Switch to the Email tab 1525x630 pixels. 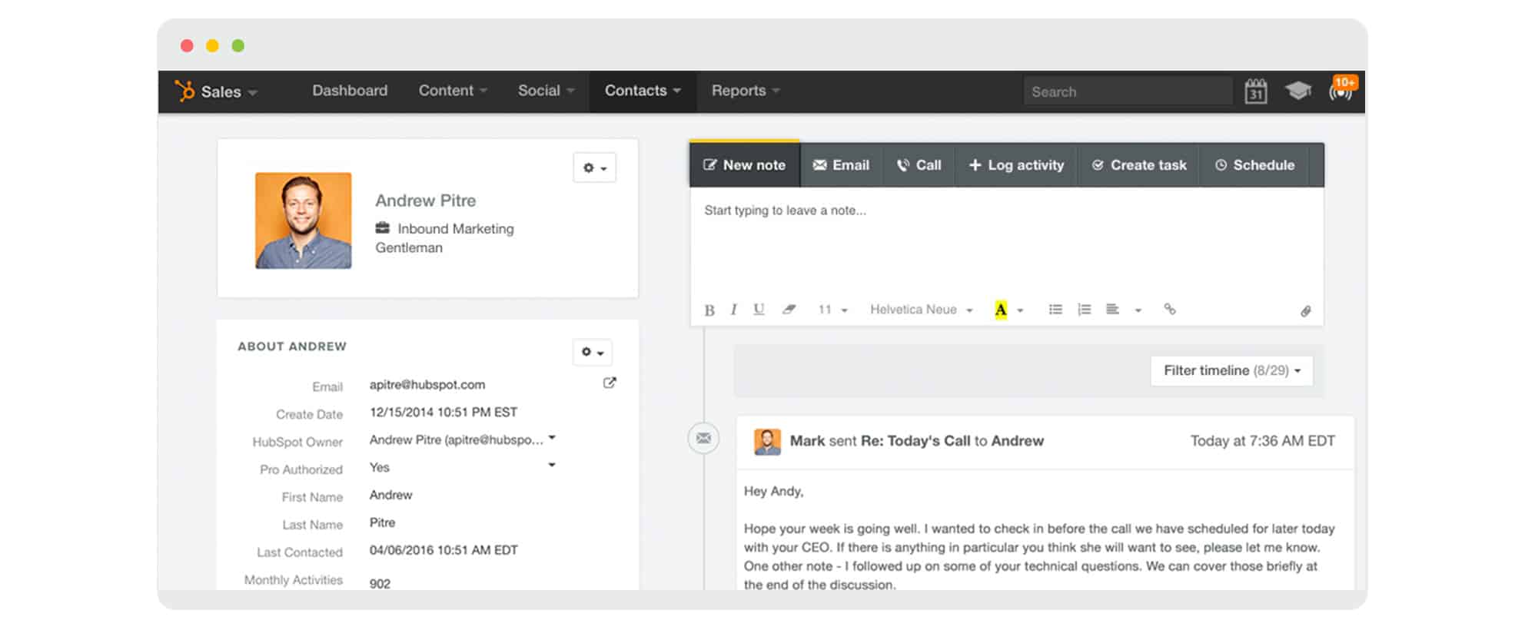[841, 165]
